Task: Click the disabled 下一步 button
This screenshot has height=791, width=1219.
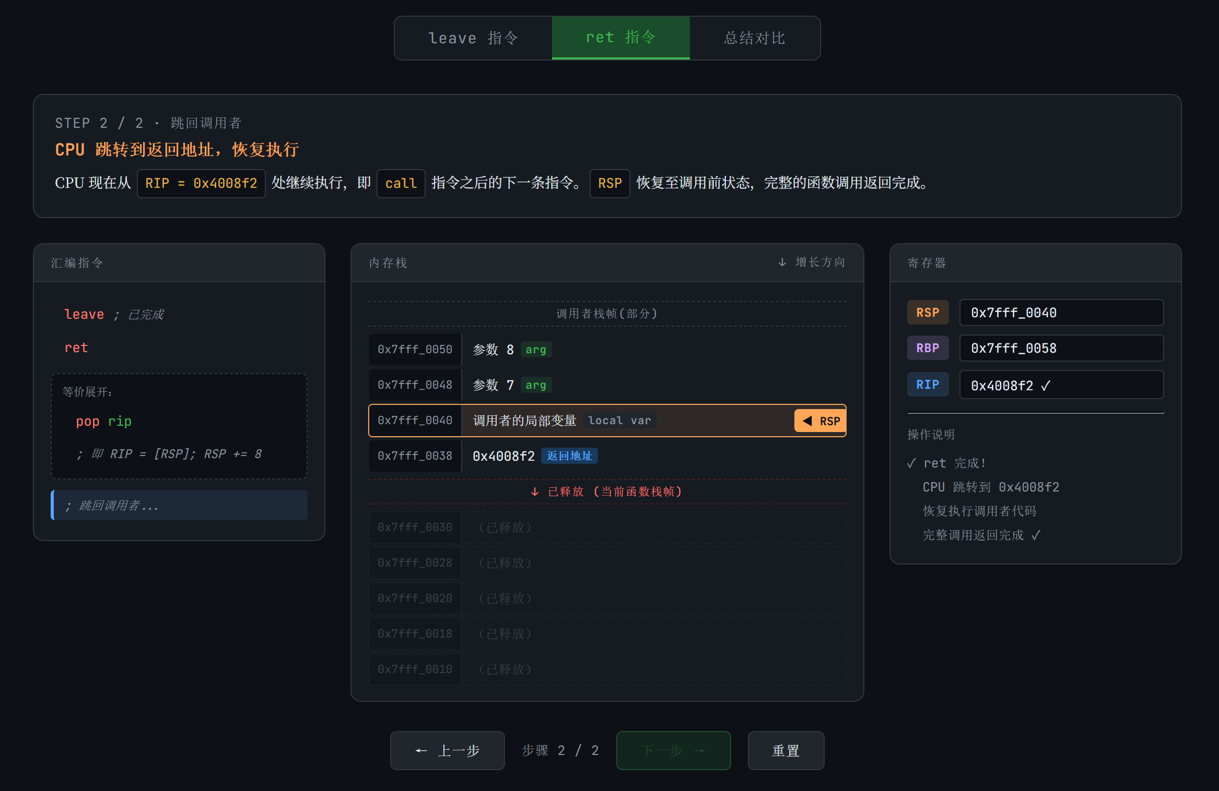Action: click(673, 750)
